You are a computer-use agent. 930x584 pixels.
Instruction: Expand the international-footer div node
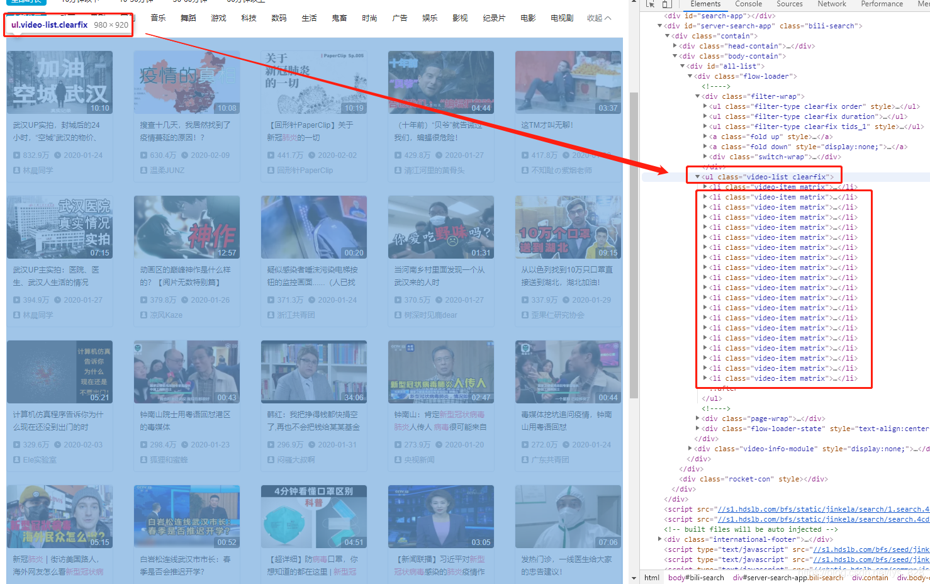(659, 539)
